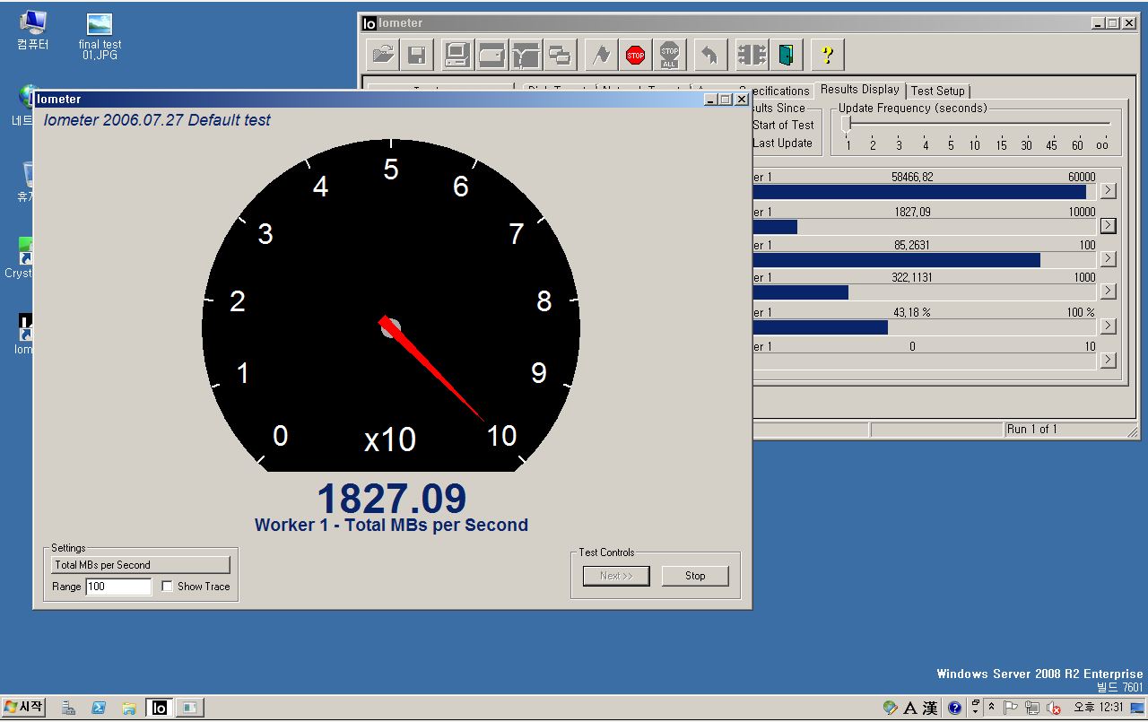The image size is (1148, 722).
Task: Click the Run 1 of 1 status text
Action: 1032,430
